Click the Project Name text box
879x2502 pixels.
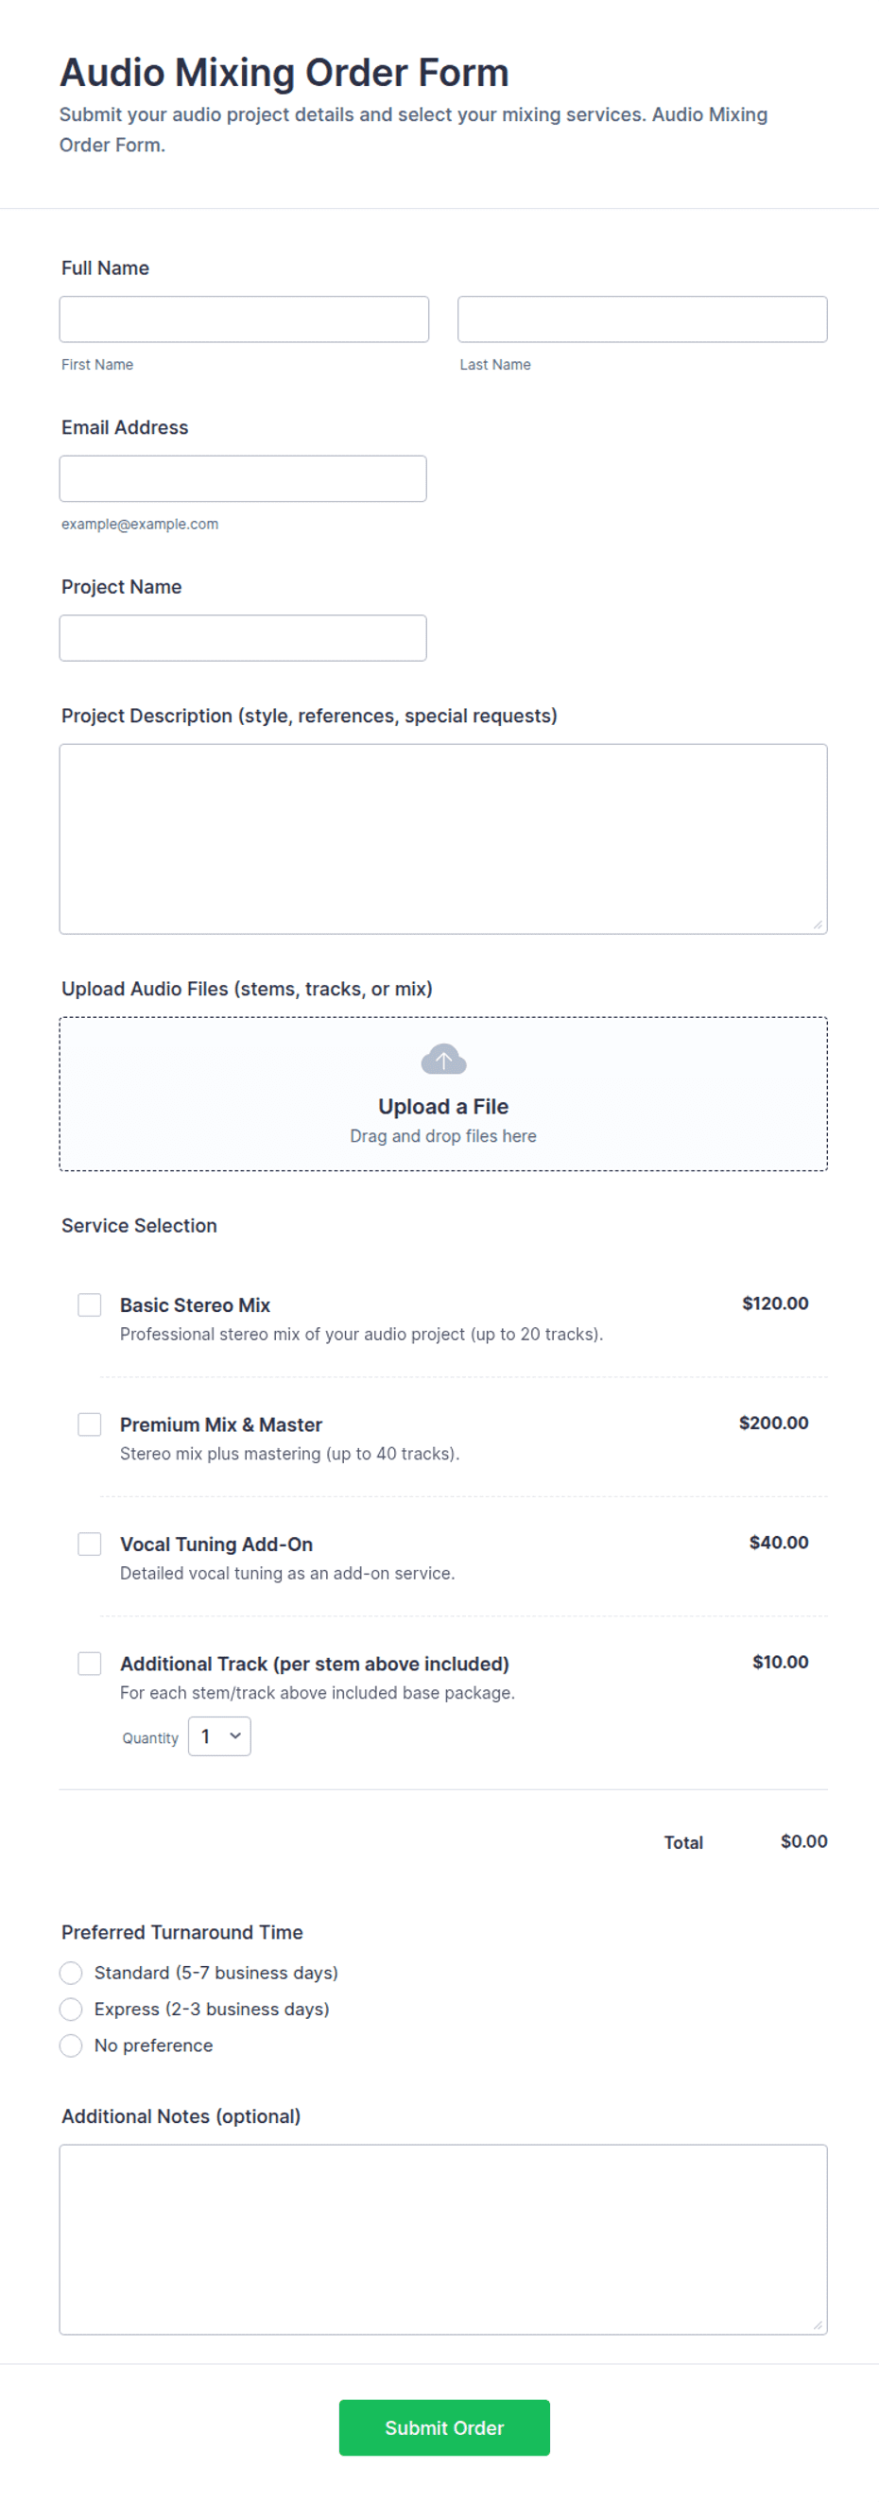point(243,638)
